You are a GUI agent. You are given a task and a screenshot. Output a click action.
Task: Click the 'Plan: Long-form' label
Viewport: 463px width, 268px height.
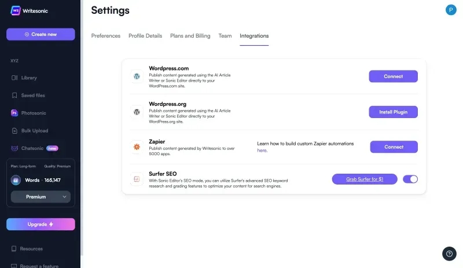23,166
